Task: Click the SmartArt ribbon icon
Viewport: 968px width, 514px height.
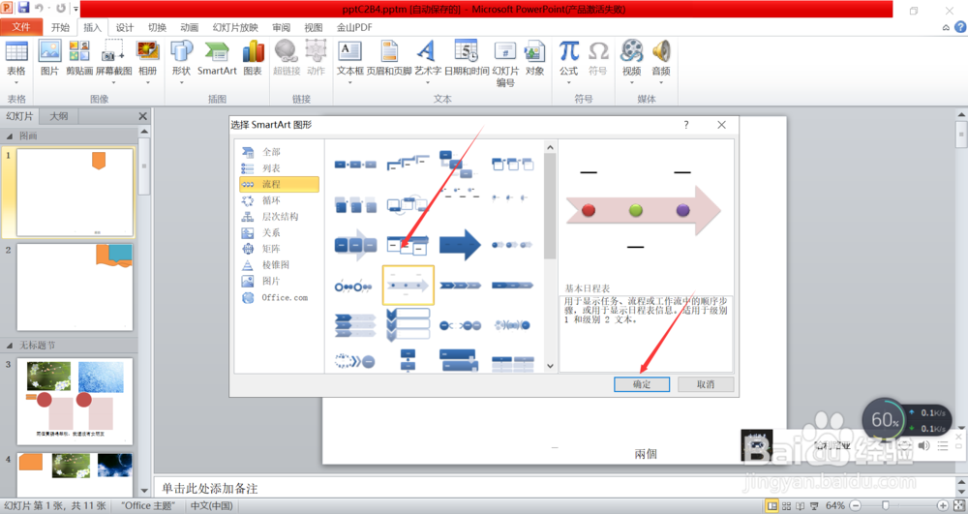Action: click(x=217, y=58)
